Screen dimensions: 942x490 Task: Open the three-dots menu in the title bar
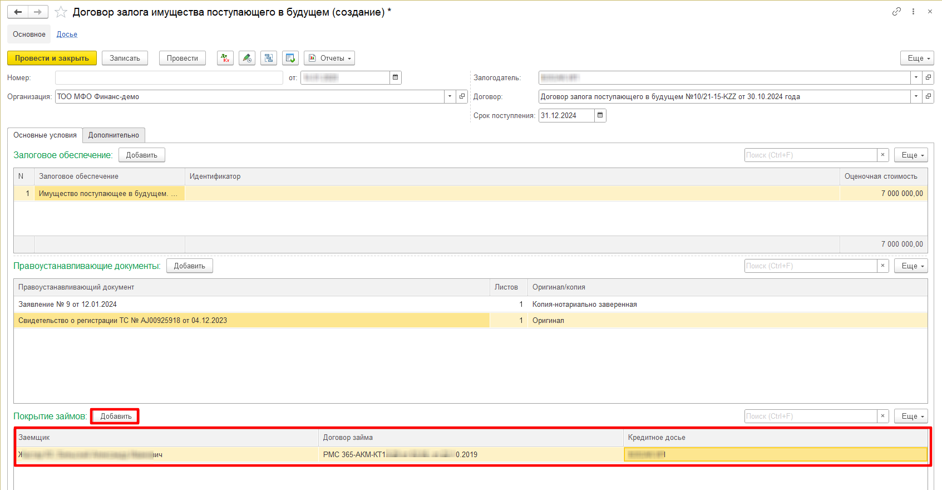click(913, 12)
